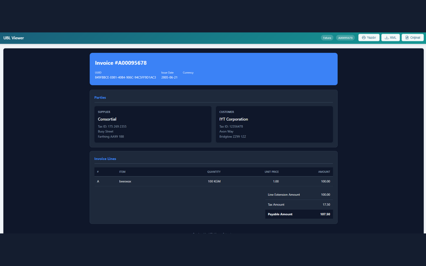The width and height of the screenshot is (426, 266).
Task: Click the Yazdır print button
Action: click(369, 38)
